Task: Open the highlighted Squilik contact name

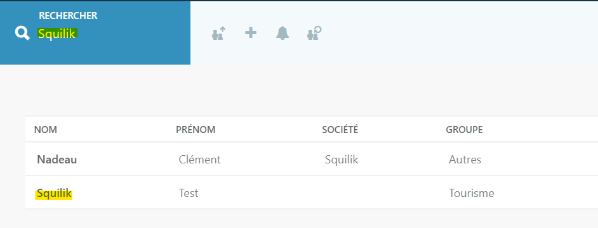Action: pos(54,194)
